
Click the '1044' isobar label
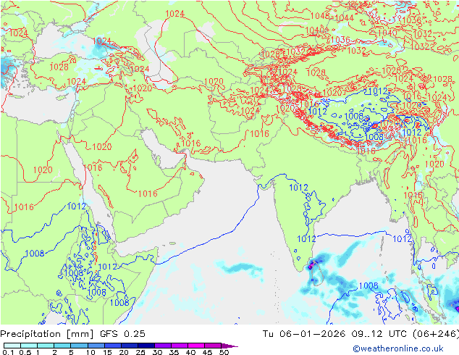[345, 18]
